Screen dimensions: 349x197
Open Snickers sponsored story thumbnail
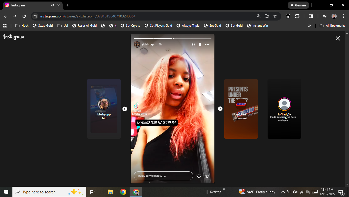click(241, 109)
